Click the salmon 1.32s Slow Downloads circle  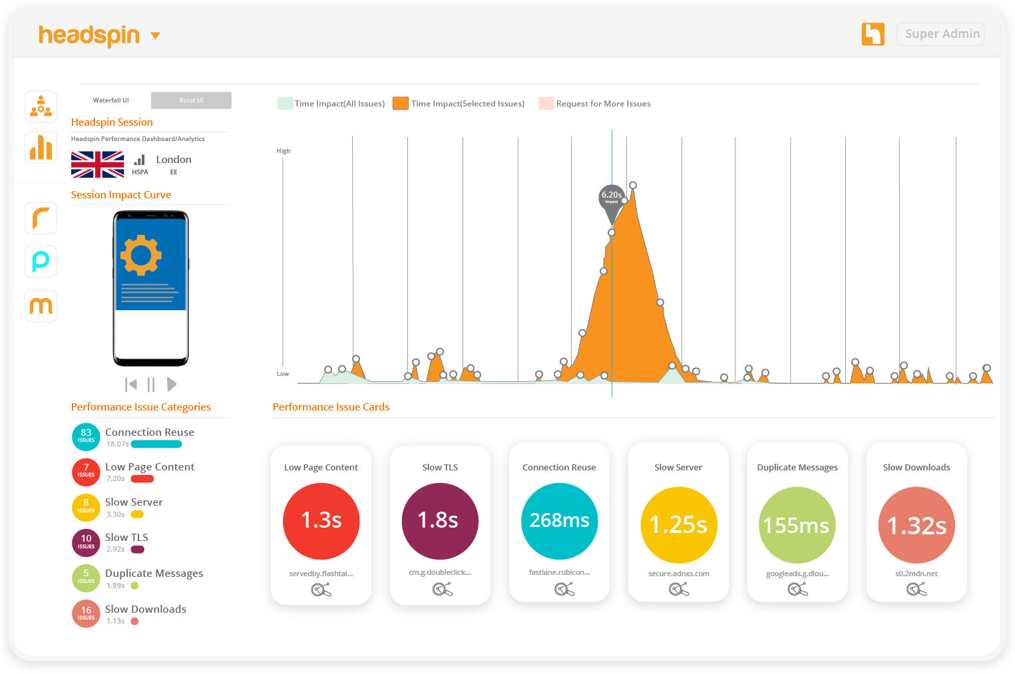917,526
